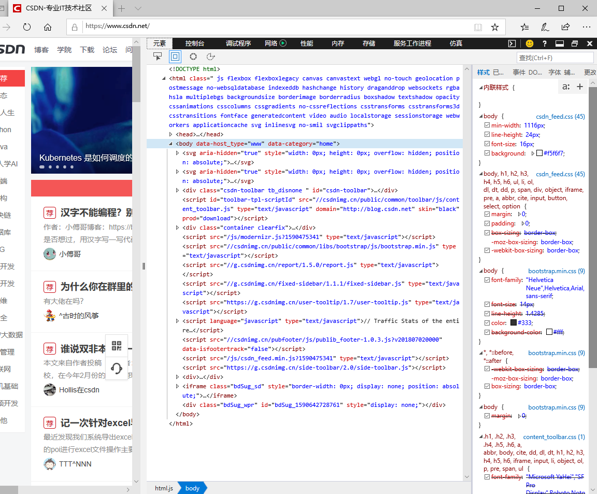The width and height of the screenshot is (597, 494).
Task: Collapse the 内联样式 style block
Action: click(x=482, y=87)
